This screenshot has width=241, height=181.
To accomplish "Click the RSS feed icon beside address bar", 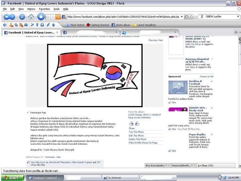I will coord(53,17).
